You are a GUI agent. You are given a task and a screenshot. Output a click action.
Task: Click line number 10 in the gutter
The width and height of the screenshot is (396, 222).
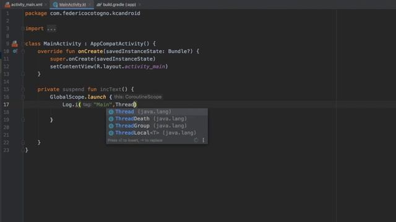(6, 51)
